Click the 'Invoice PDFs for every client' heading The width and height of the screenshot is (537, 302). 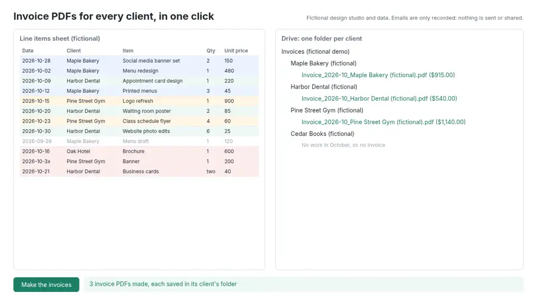[x=114, y=16]
